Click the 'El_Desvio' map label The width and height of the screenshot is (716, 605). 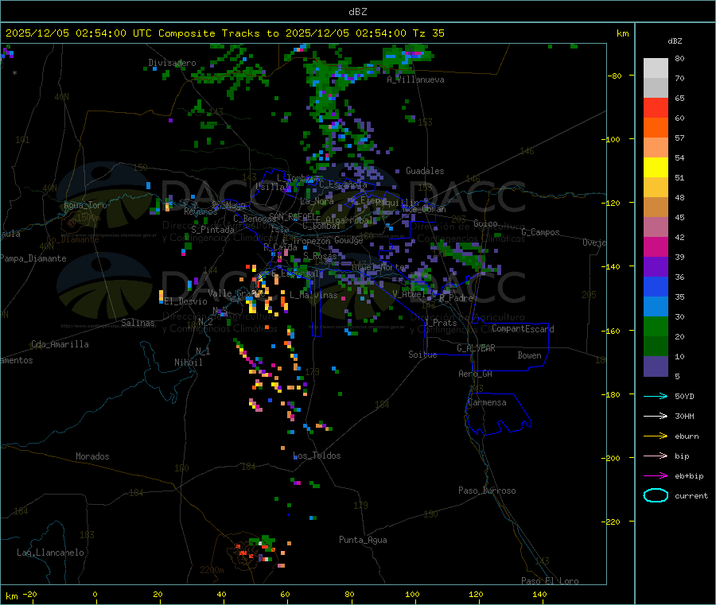[185, 301]
